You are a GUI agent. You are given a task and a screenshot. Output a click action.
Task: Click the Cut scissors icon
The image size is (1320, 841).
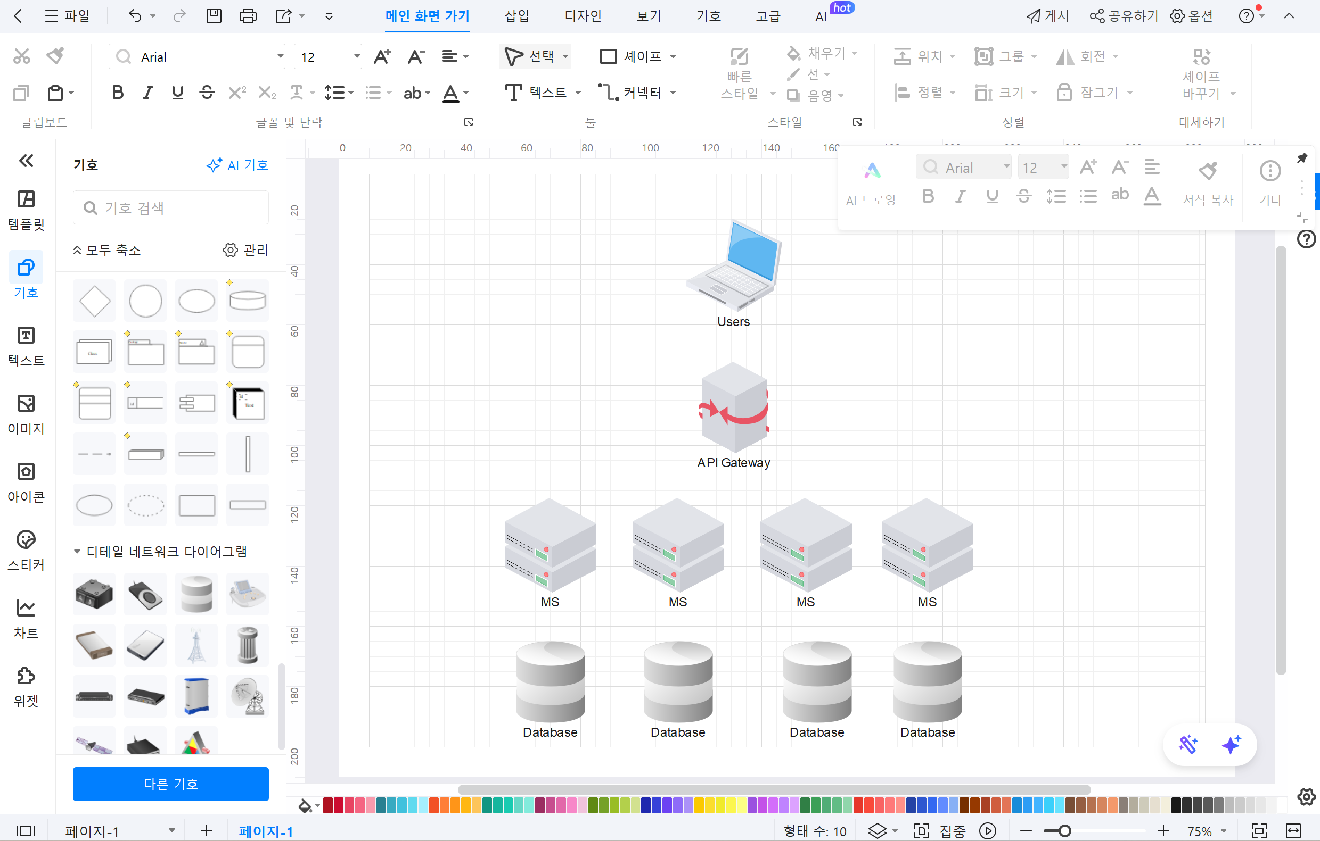[22, 56]
